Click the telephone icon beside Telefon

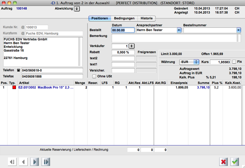pyautogui.click(x=18, y=70)
